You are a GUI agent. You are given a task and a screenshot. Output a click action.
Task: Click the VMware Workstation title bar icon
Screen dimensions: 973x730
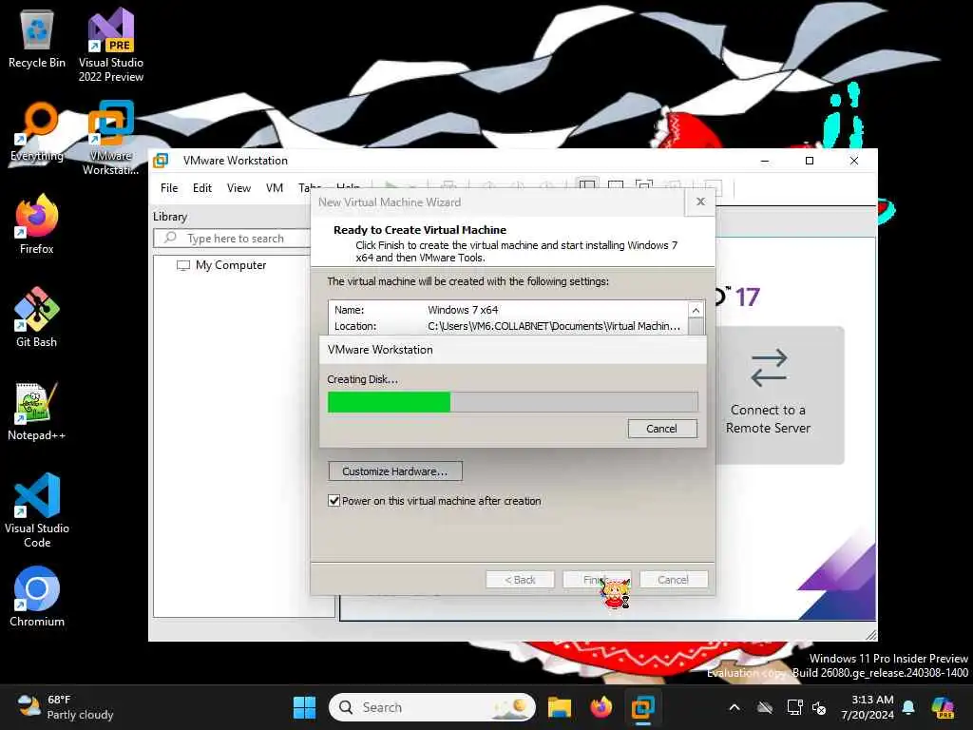(x=161, y=160)
